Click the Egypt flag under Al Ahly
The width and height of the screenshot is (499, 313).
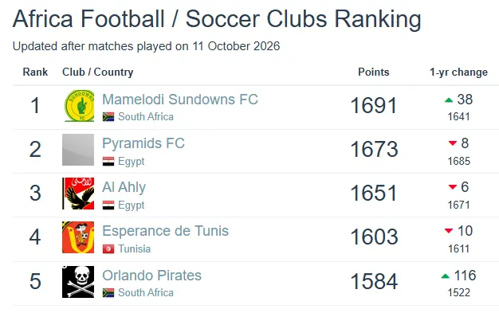(x=108, y=205)
